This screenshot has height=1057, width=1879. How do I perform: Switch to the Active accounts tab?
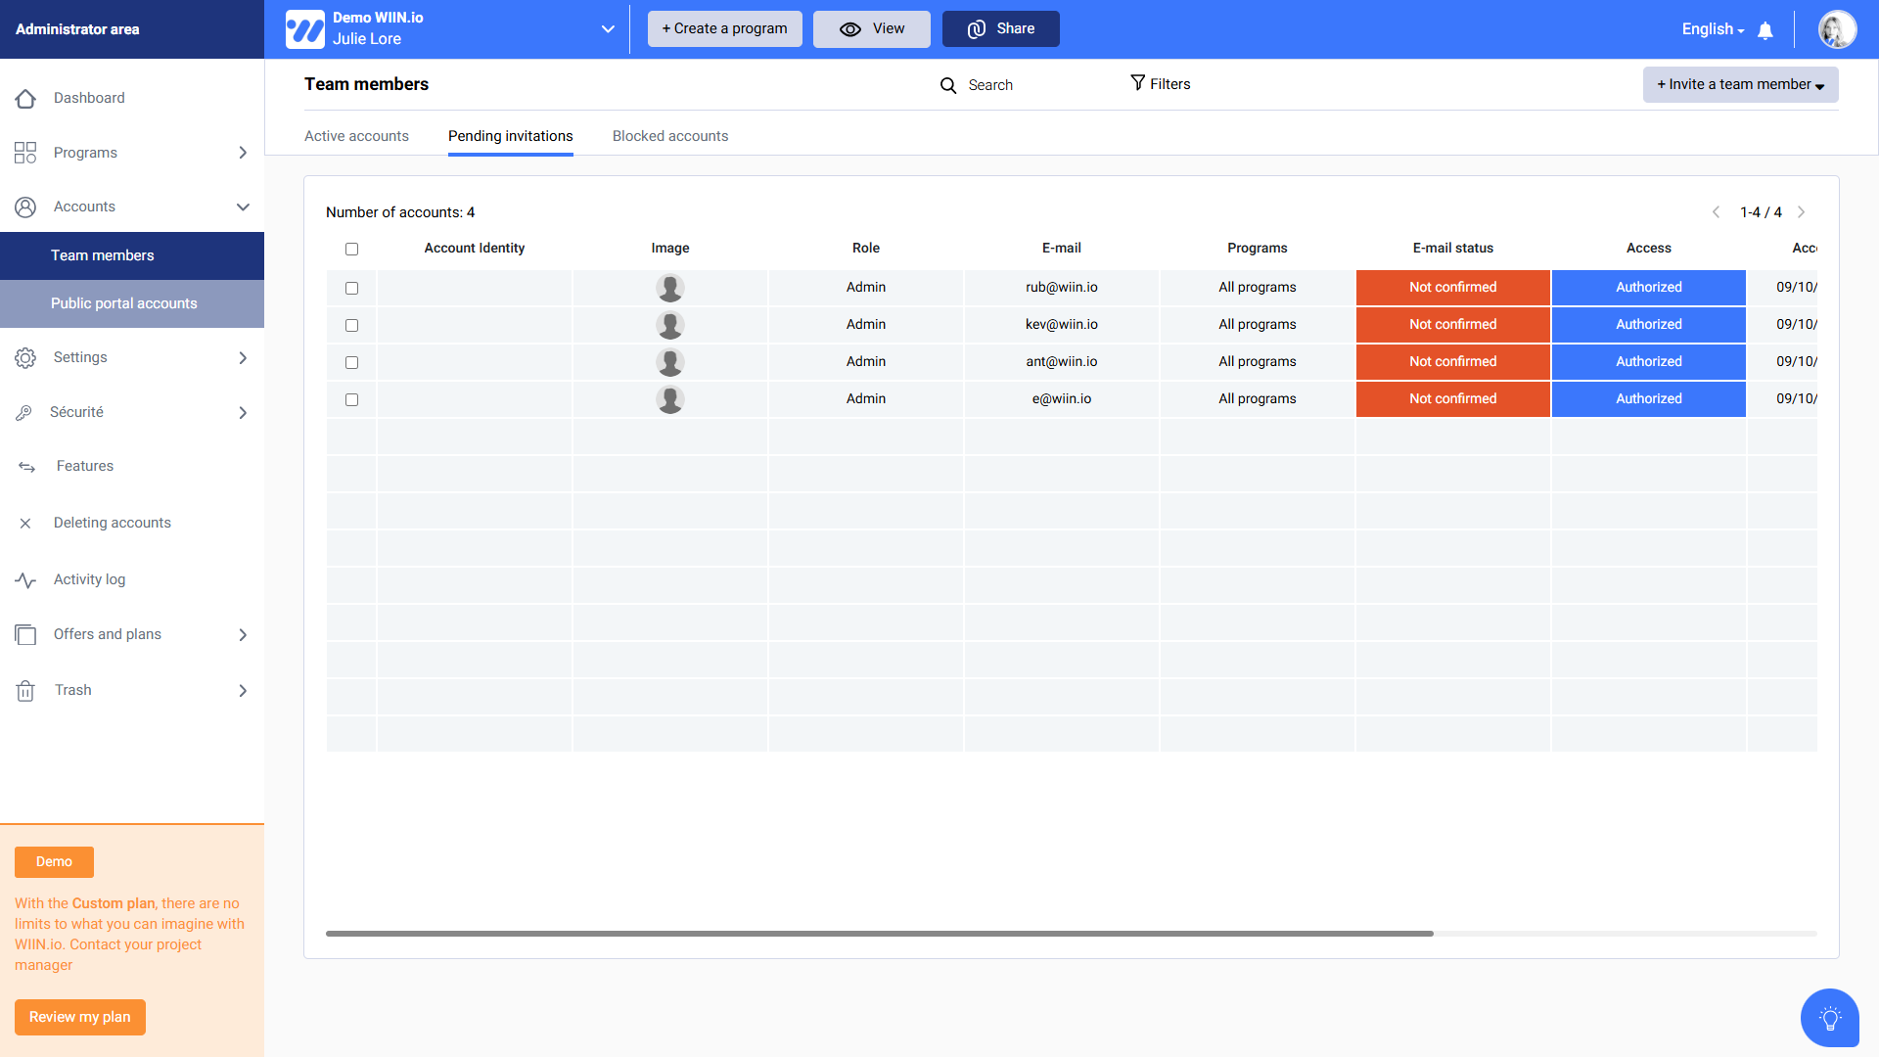click(x=356, y=136)
